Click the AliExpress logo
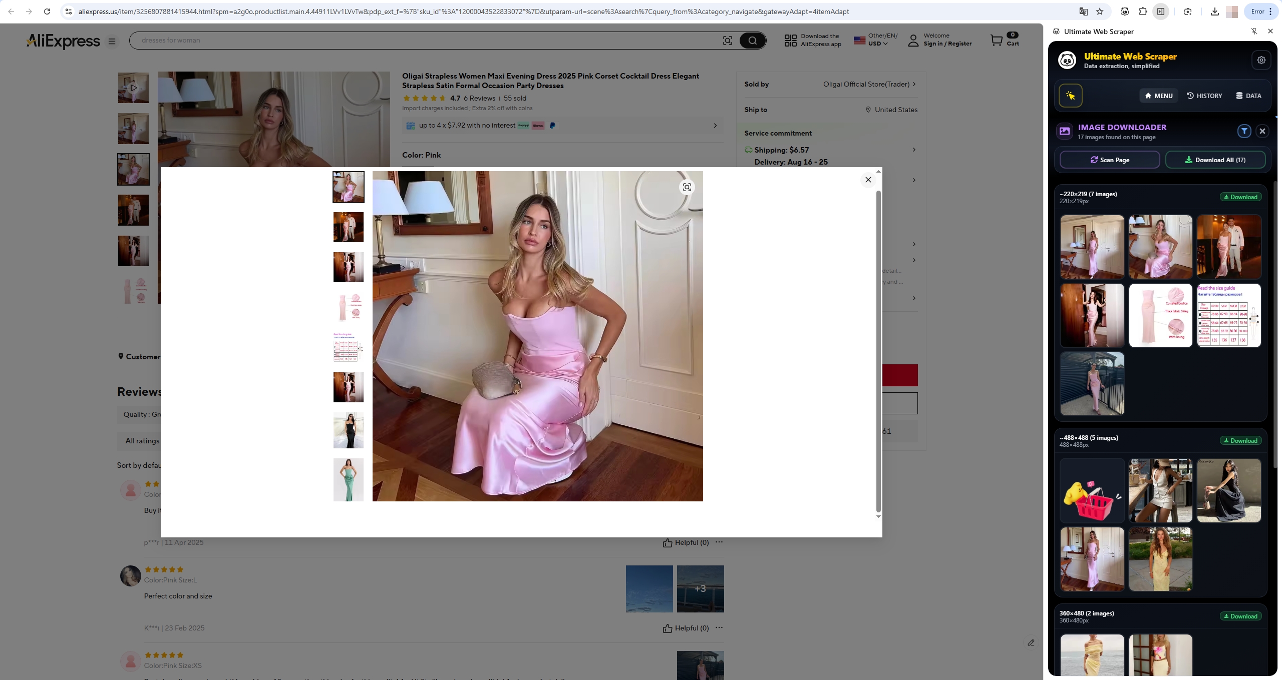 coord(63,41)
